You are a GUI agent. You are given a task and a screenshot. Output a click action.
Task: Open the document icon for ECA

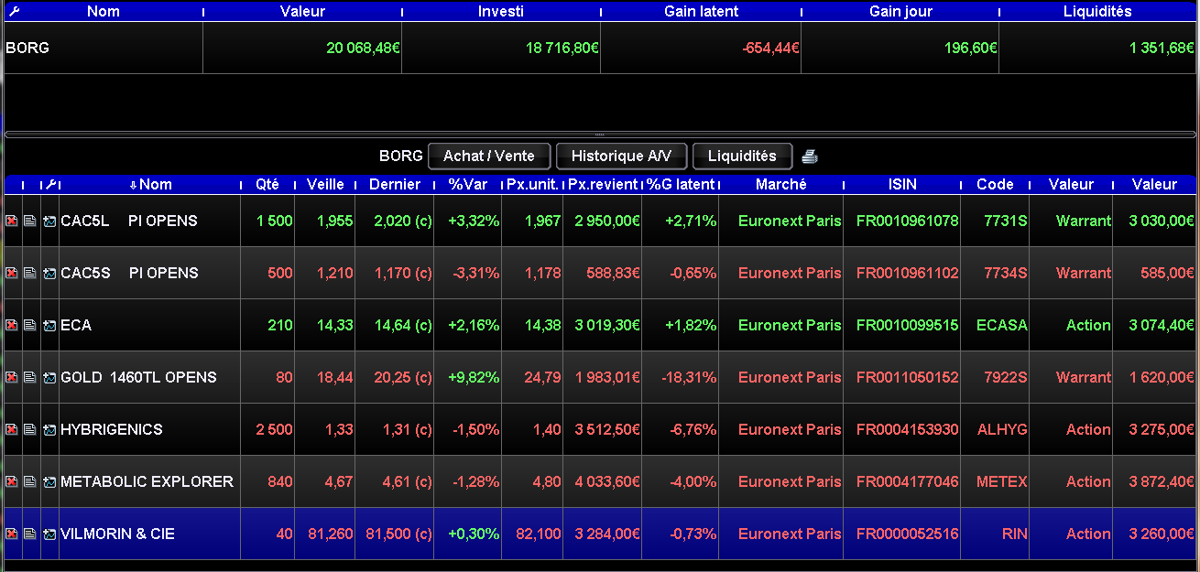(30, 325)
